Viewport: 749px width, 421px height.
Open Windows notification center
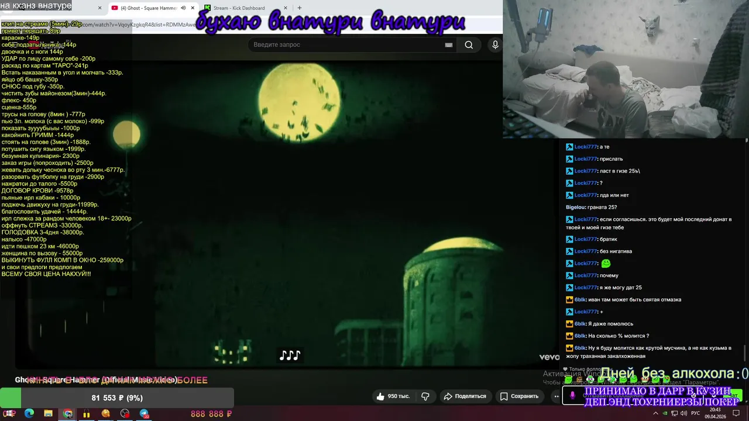coord(737,413)
